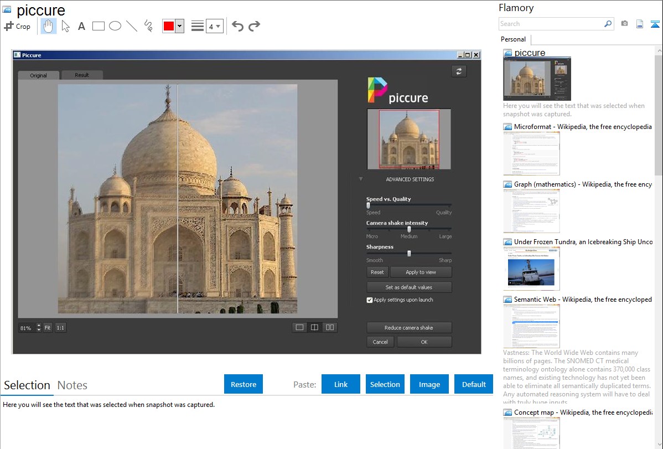
Task: Click the refresh icon in Piccure window
Action: coord(459,71)
